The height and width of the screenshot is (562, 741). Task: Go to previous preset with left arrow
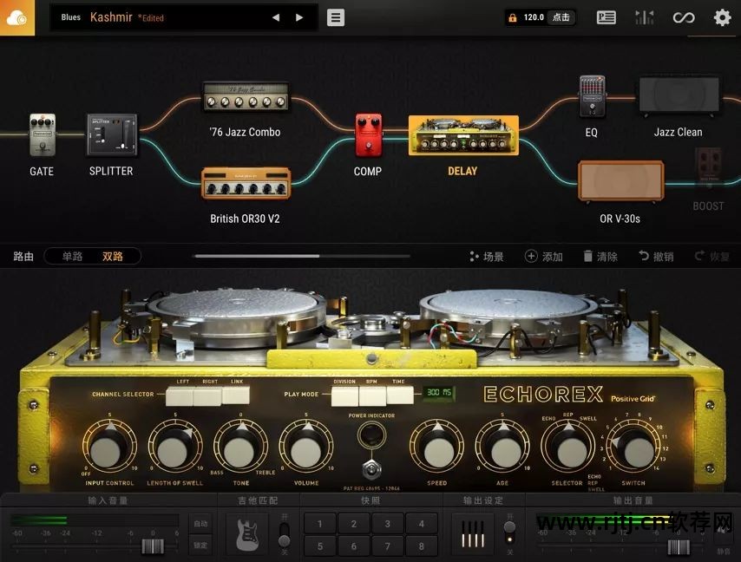click(x=276, y=17)
